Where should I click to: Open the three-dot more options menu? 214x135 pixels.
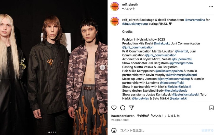tap(211, 7)
